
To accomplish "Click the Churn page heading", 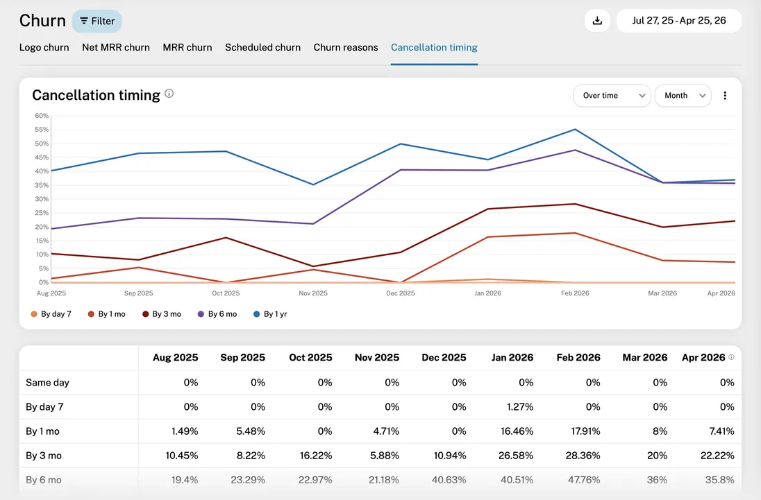I will (42, 21).
